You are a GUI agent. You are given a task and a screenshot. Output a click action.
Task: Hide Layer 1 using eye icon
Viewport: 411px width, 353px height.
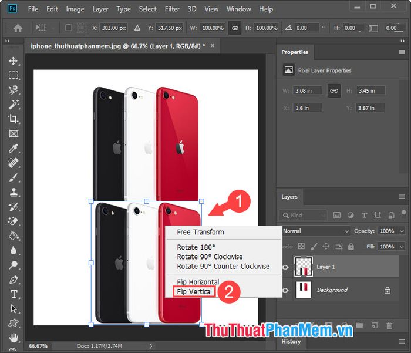[285, 267]
